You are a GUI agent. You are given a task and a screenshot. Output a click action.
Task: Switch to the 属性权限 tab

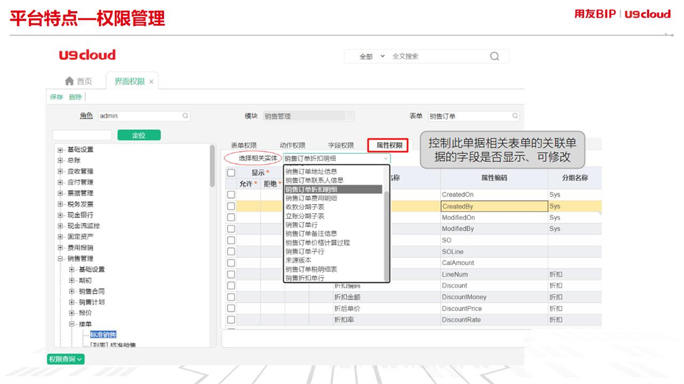(x=389, y=145)
